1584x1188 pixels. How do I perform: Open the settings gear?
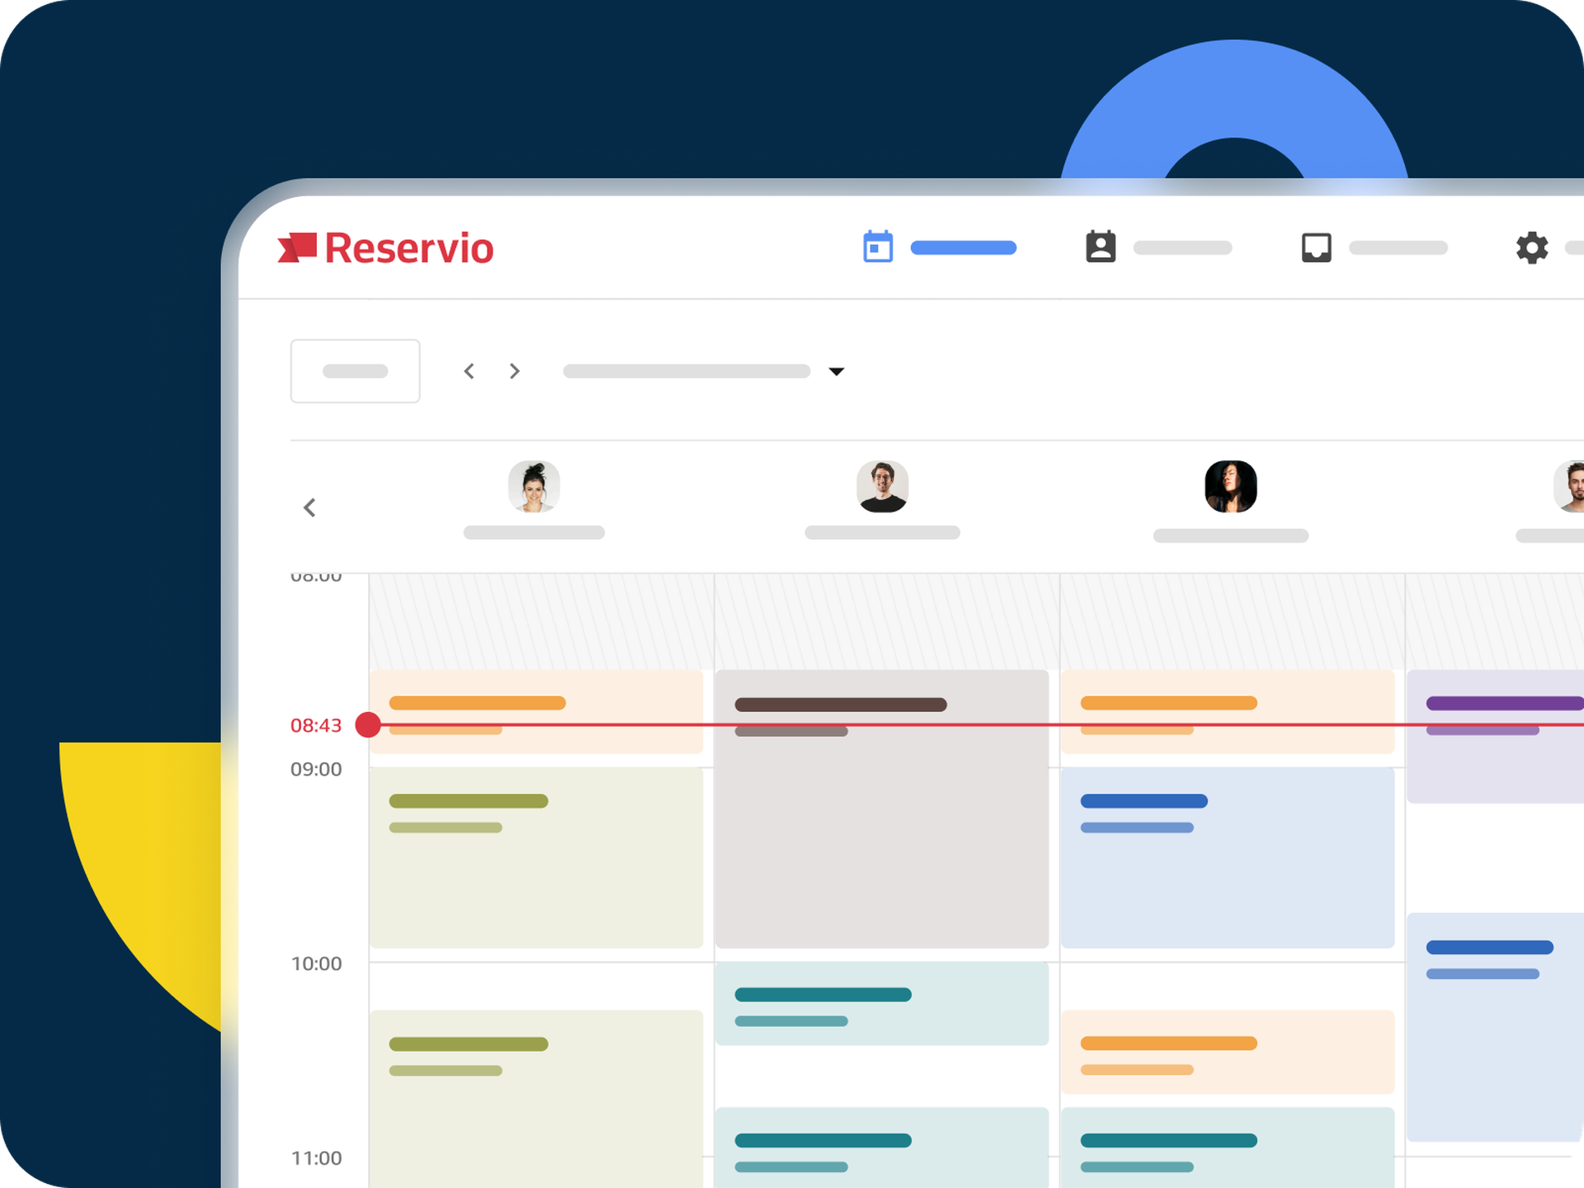tap(1532, 249)
